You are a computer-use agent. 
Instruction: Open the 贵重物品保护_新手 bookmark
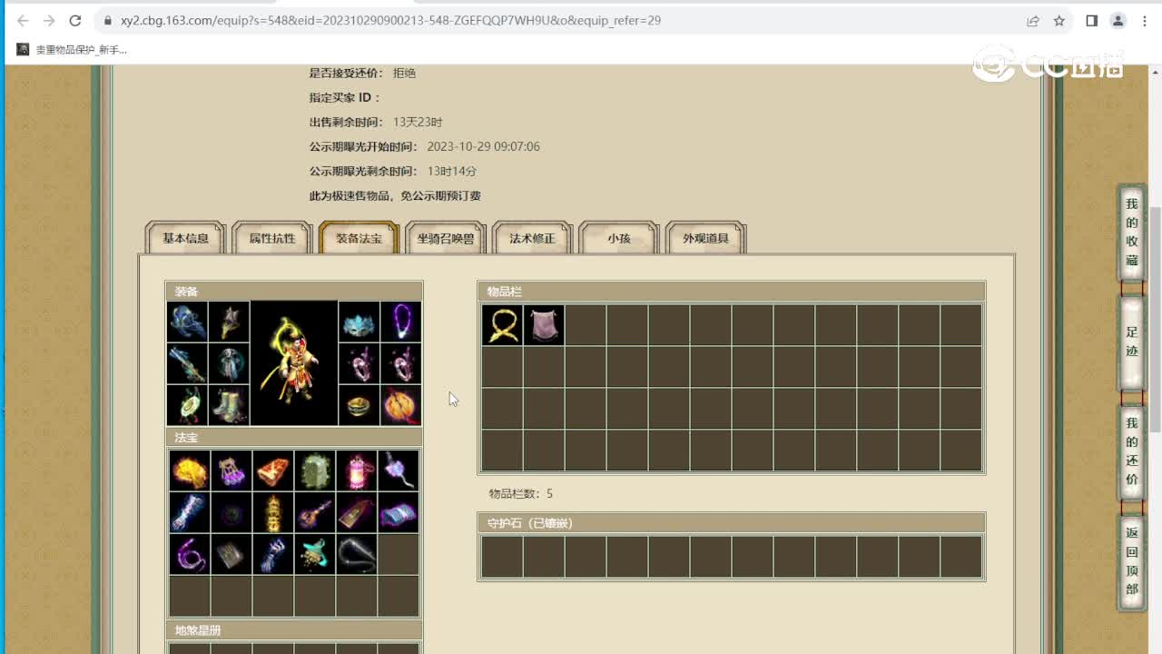pos(72,50)
